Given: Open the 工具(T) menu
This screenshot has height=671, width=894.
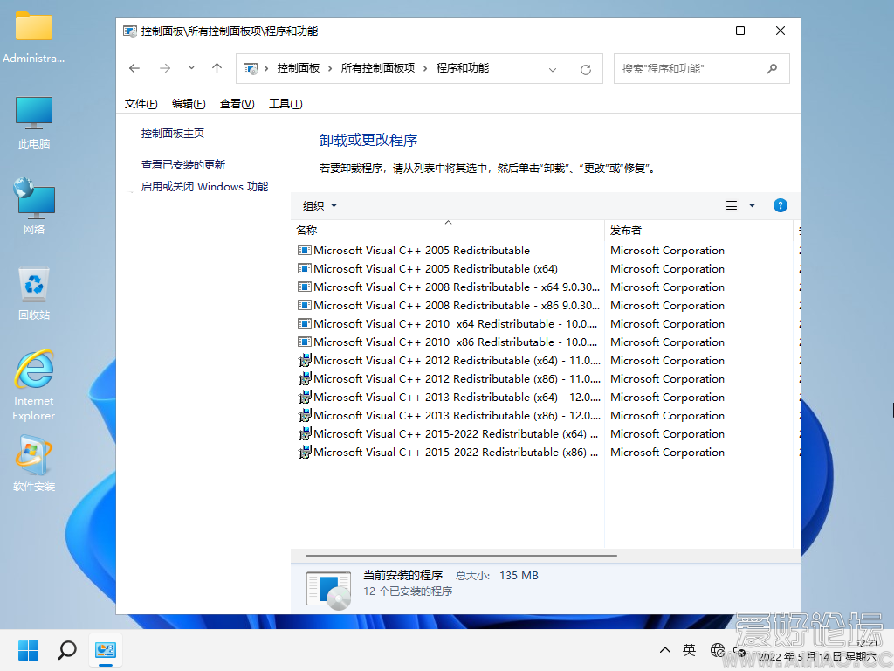Looking at the screenshot, I should 285,104.
